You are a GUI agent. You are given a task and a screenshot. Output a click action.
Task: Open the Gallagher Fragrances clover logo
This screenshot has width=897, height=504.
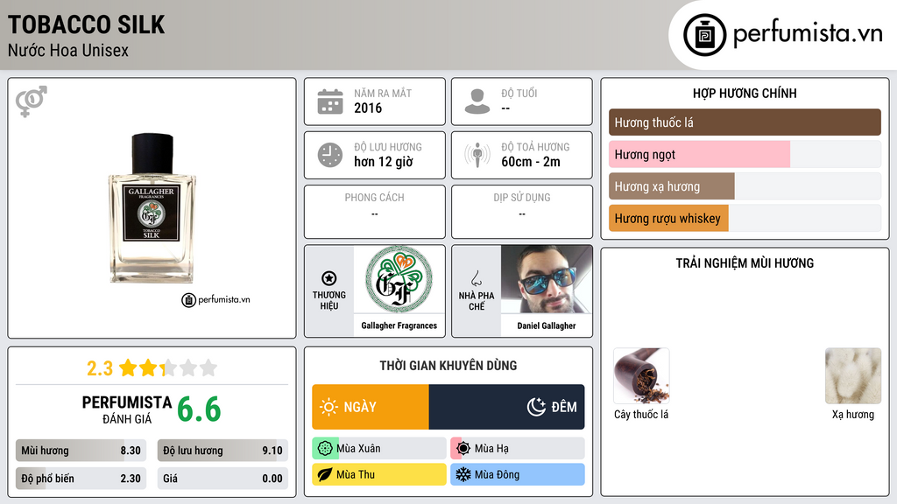[x=399, y=279]
